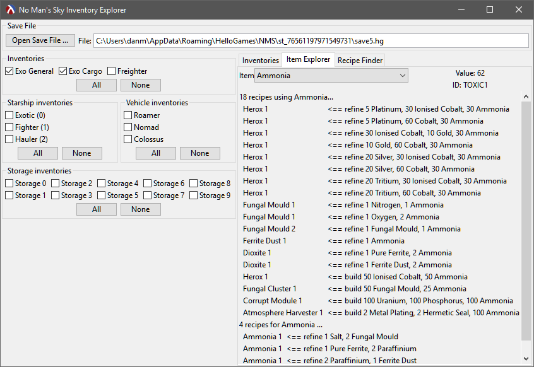This screenshot has height=367, width=534.
Task: Enable the Freighter inventory checkbox
Action: point(111,71)
